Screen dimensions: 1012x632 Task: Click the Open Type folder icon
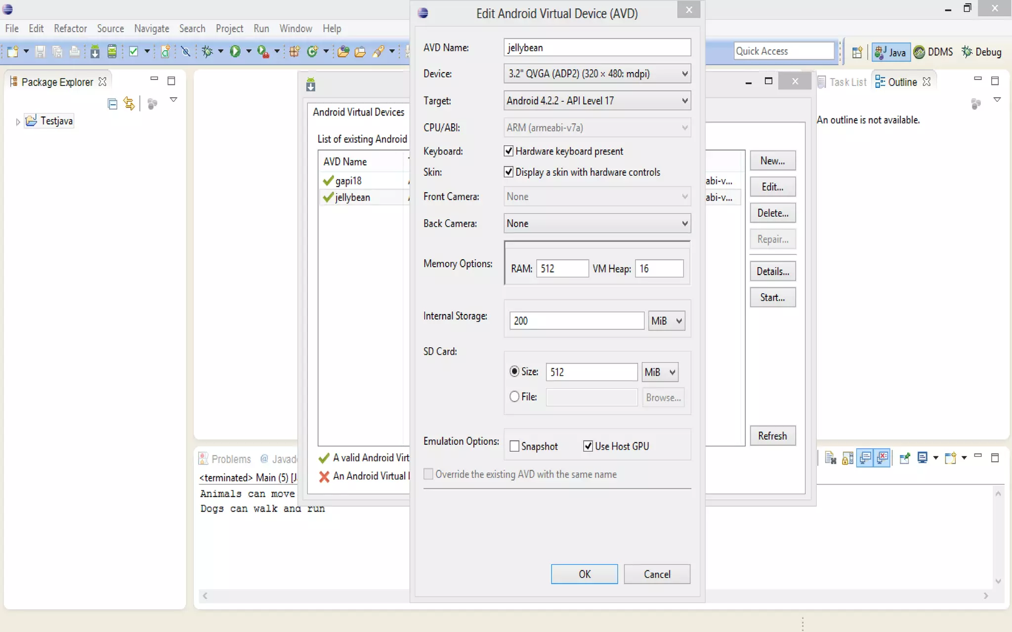pos(343,51)
